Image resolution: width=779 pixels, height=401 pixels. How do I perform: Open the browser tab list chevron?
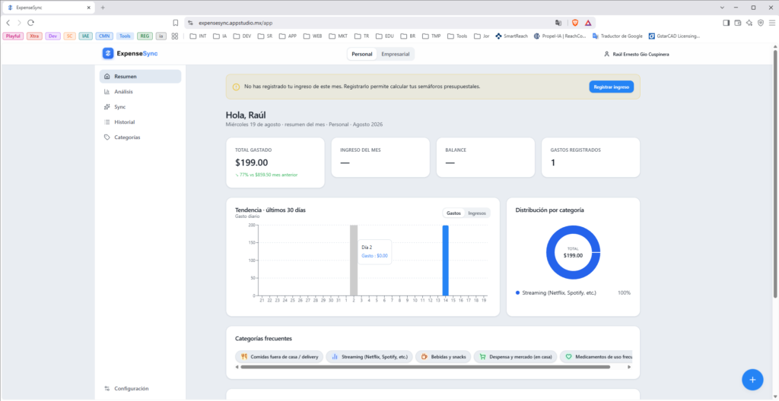722,8
